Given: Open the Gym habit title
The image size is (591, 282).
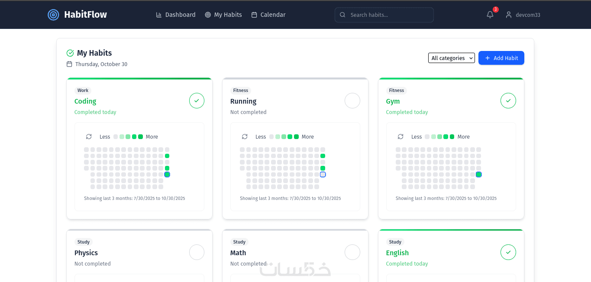Looking at the screenshot, I should pos(393,101).
